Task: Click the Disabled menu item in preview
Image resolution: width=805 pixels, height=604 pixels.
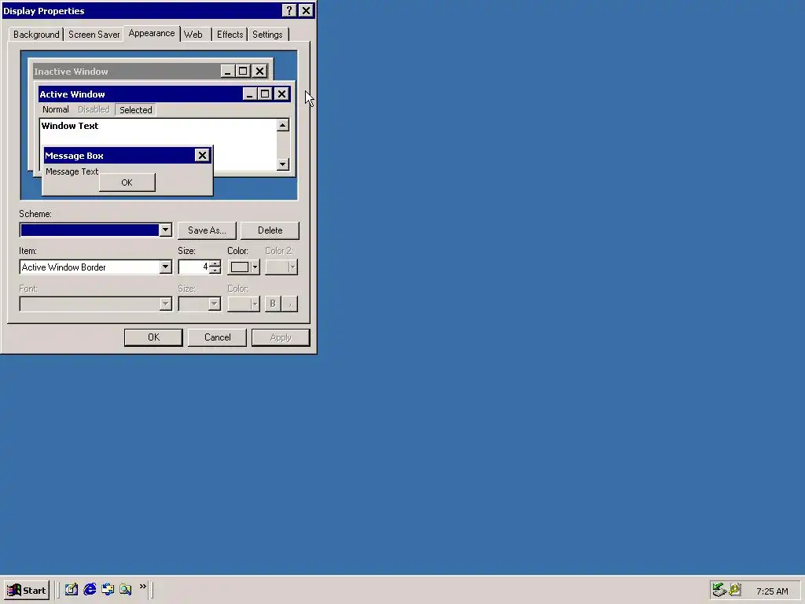Action: [x=94, y=109]
